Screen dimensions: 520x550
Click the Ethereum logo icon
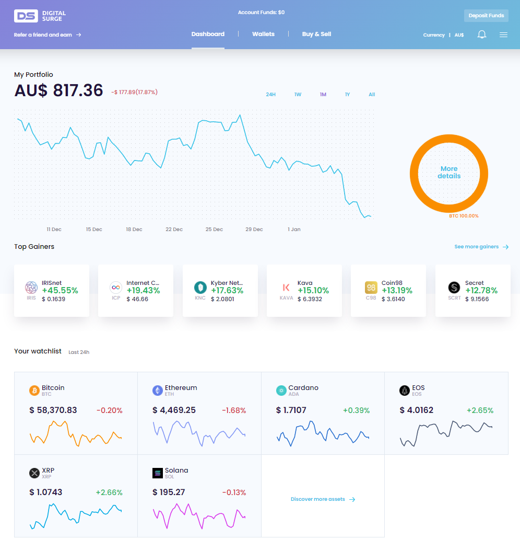tap(158, 391)
